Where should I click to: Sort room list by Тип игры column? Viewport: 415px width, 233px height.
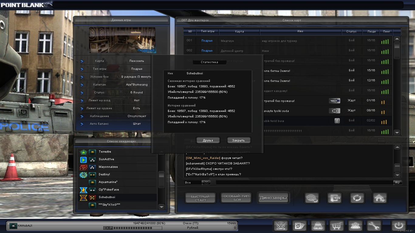[x=207, y=31]
